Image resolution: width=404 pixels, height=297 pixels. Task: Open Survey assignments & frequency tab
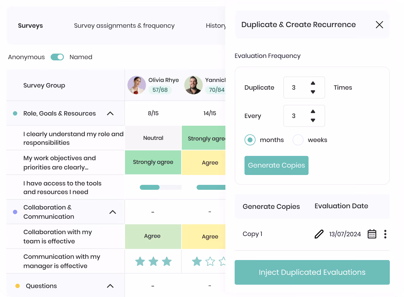pyautogui.click(x=124, y=26)
